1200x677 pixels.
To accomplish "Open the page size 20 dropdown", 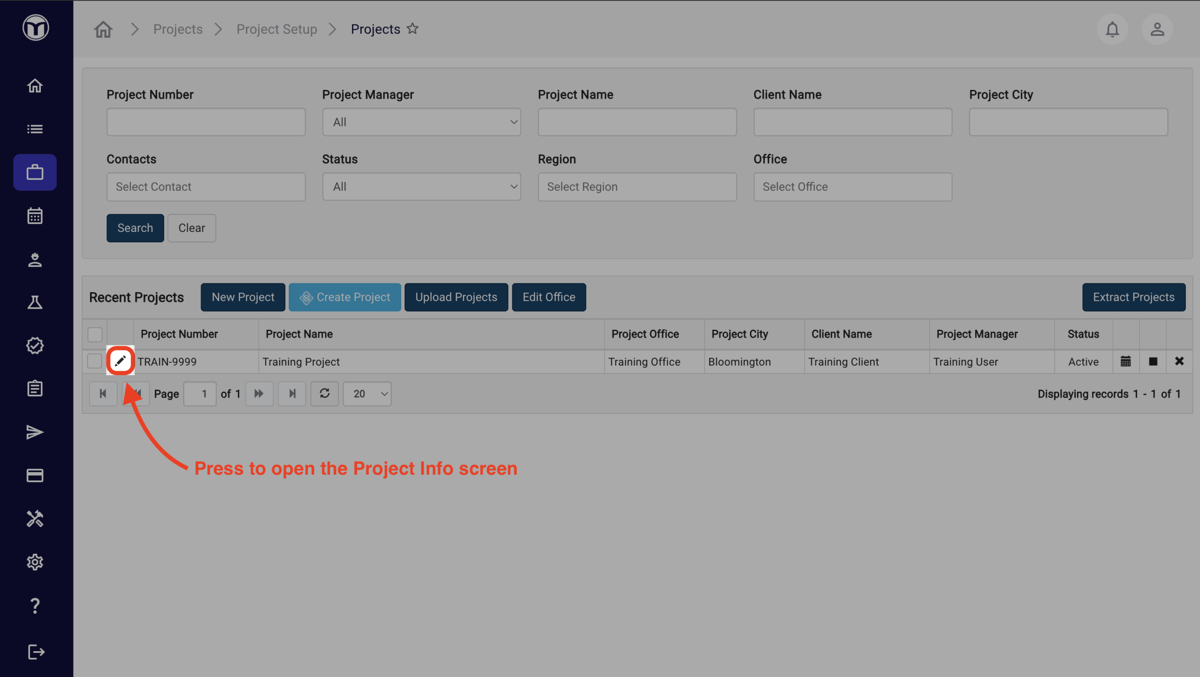I will click(x=367, y=394).
